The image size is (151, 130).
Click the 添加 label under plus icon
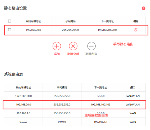[x=57, y=54]
